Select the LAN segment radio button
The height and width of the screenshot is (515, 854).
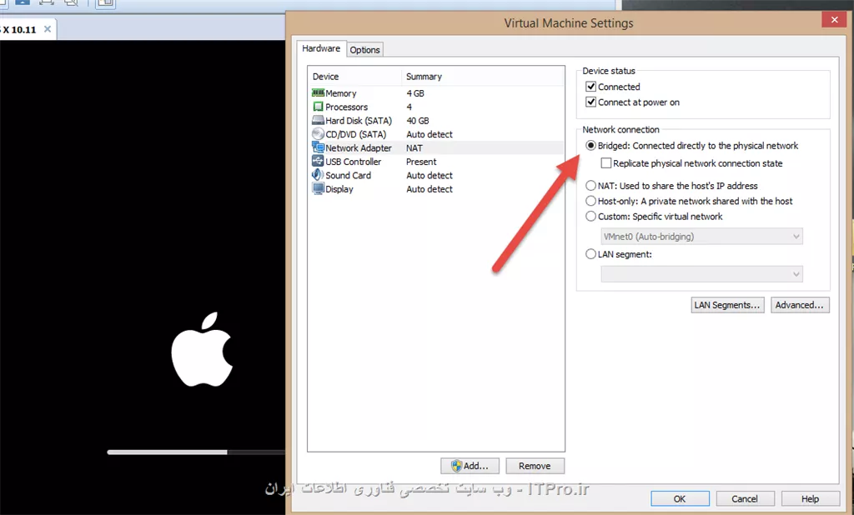[591, 253]
